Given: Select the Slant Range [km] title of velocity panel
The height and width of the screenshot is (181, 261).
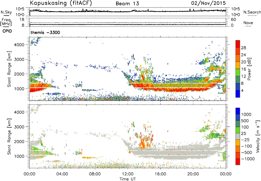Looking at the screenshot, I should click(x=9, y=136).
